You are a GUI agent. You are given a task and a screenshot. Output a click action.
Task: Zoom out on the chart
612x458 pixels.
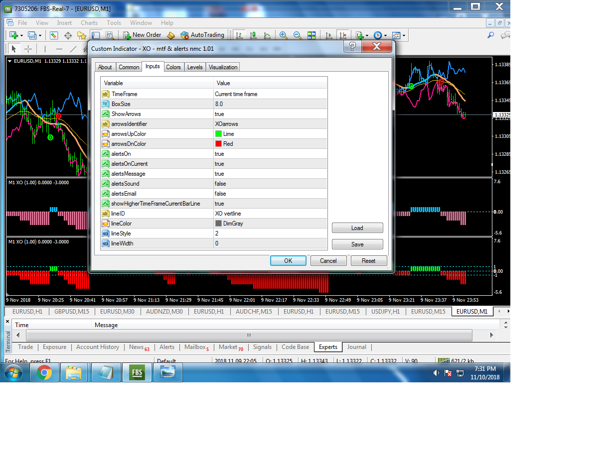pyautogui.click(x=298, y=35)
